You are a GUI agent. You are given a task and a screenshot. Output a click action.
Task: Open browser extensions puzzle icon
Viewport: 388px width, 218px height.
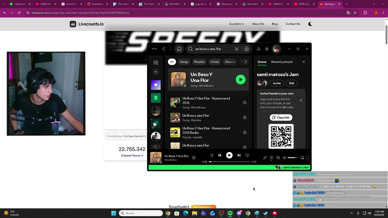pos(365,13)
